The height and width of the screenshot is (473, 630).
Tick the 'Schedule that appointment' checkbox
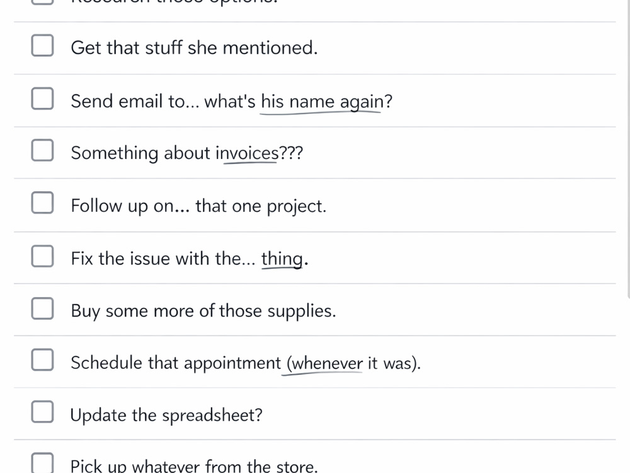[x=43, y=359]
